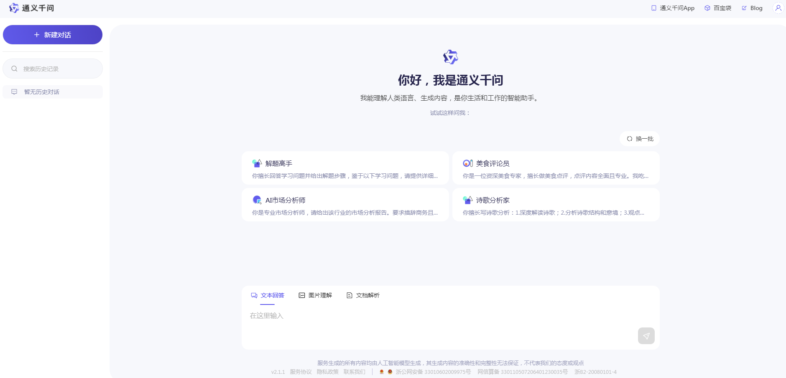Click the 美食评论员 card icon
The image size is (786, 378).
[x=467, y=163]
